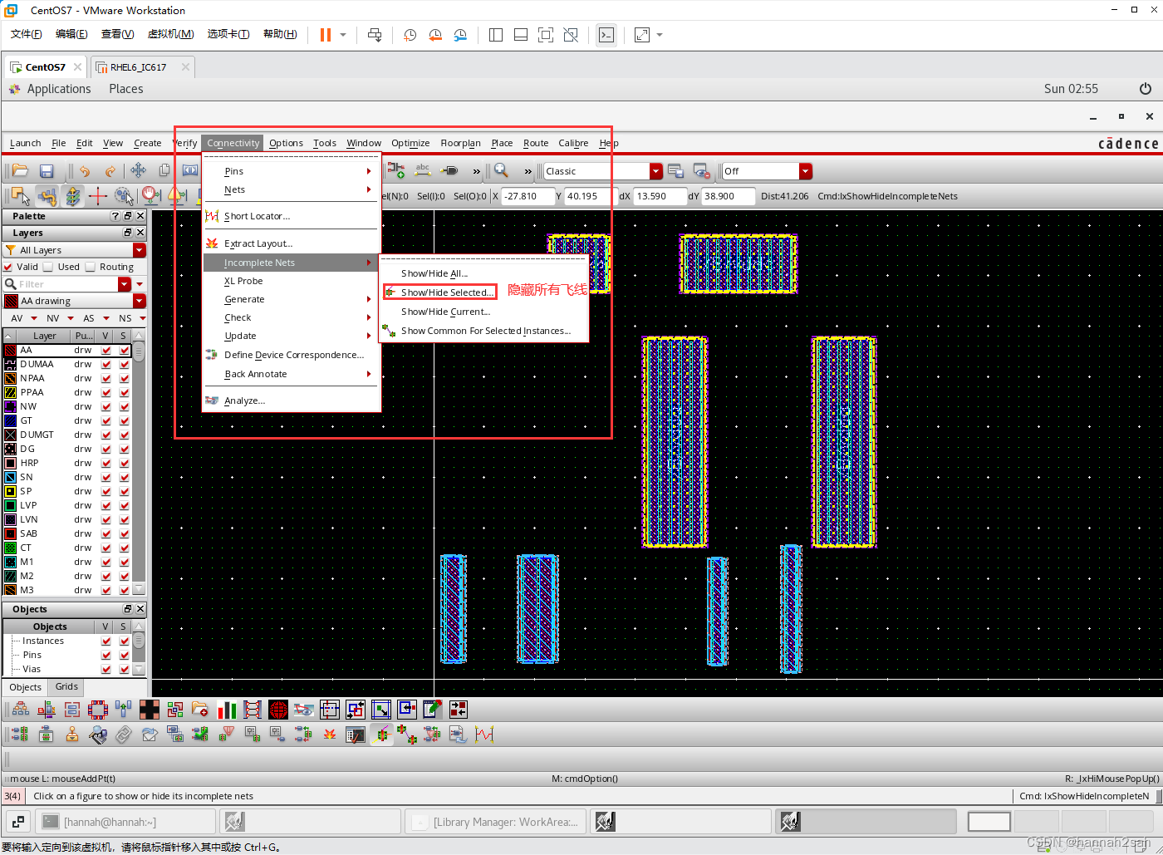This screenshot has width=1163, height=855.
Task: Click the Save floppy disk icon
Action: pos(47,171)
